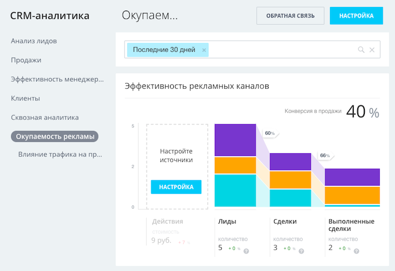Open the Анализ лидов section

click(x=34, y=41)
